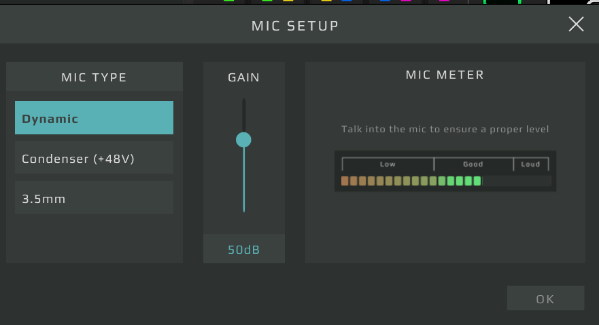Screen dimensions: 599x325
Task: Click the last lit green meter segment
Action: coord(477,181)
